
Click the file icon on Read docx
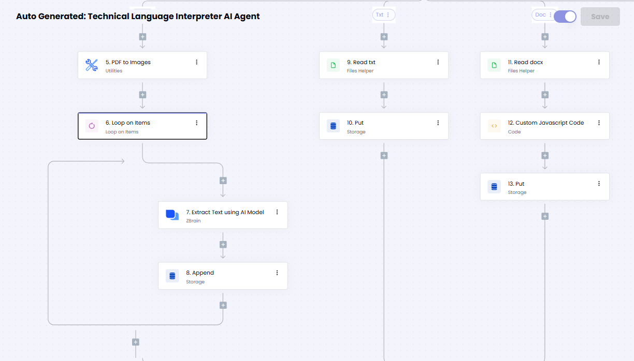[x=494, y=65]
